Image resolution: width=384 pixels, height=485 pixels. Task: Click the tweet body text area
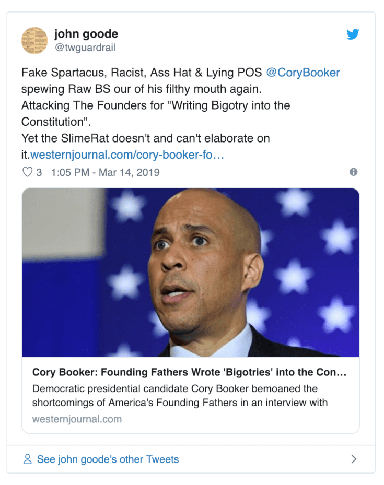point(157,105)
